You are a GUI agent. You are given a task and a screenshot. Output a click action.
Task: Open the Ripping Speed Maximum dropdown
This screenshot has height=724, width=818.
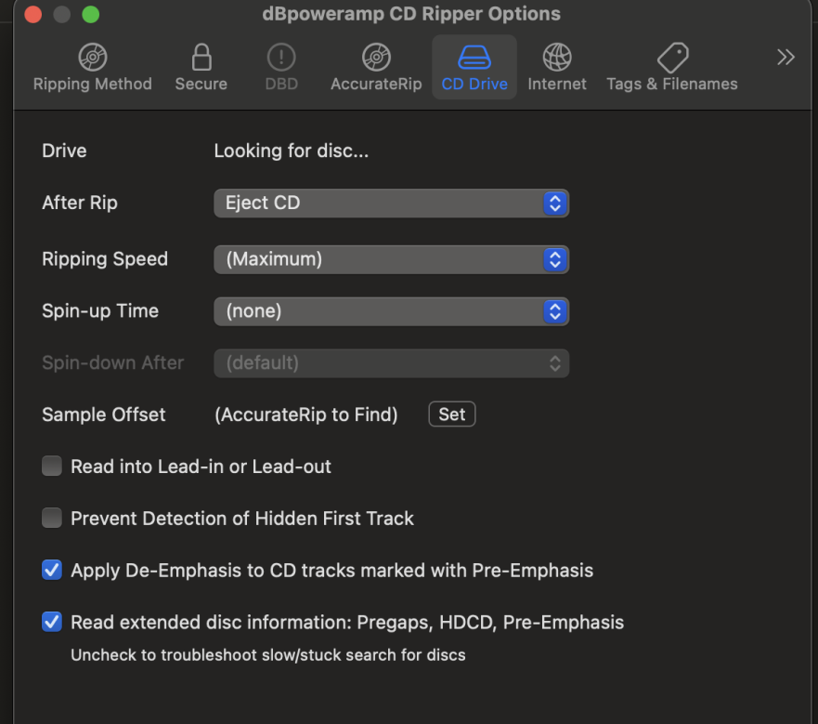(391, 259)
